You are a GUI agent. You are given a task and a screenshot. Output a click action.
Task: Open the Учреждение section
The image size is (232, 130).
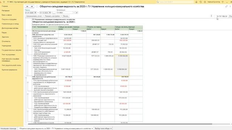point(7,46)
